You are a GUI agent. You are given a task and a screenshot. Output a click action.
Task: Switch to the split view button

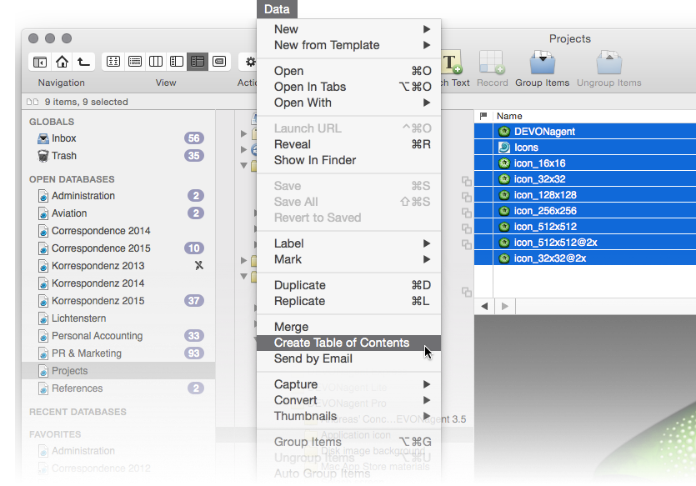pos(177,62)
